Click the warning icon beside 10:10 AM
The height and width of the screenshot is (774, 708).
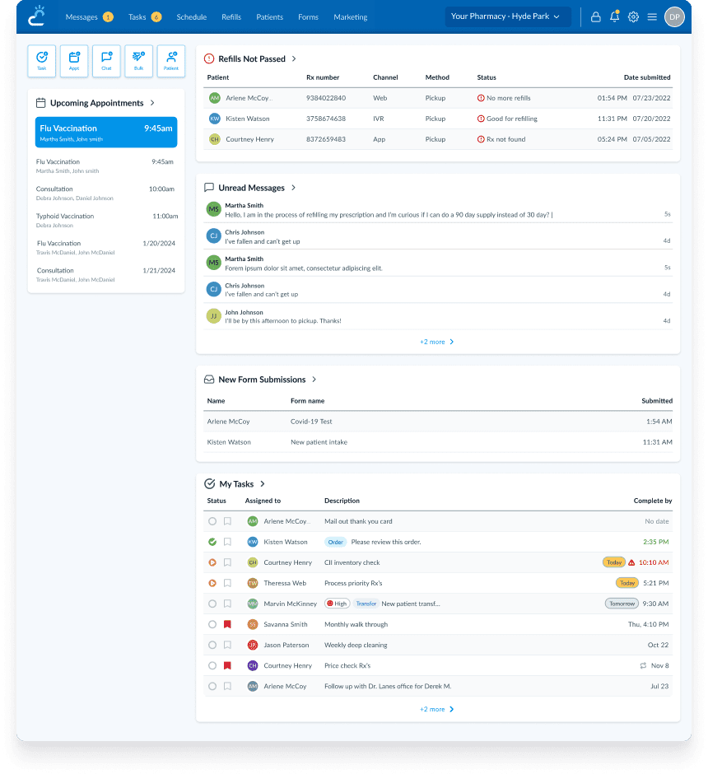coord(631,562)
